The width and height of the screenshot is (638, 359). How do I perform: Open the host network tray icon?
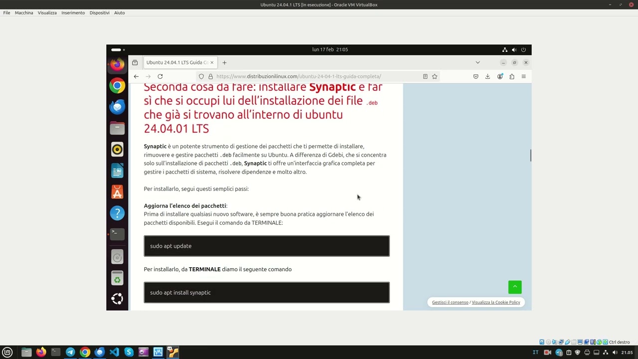606,353
